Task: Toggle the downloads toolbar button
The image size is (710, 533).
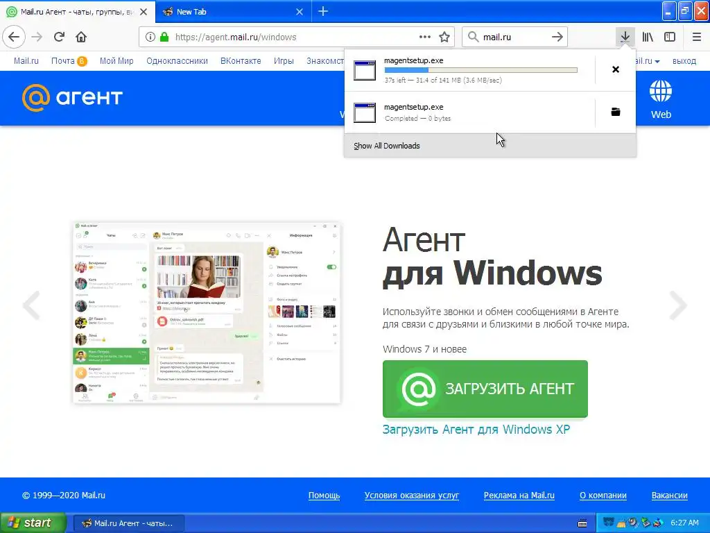Action: (x=625, y=37)
